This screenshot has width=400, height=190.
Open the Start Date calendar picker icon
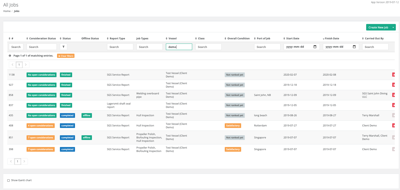(315, 47)
